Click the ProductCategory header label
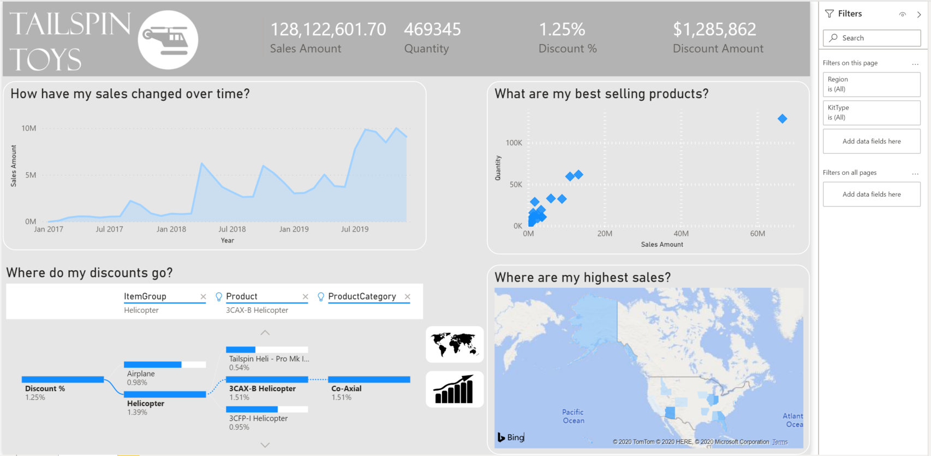This screenshot has width=931, height=456. click(362, 296)
